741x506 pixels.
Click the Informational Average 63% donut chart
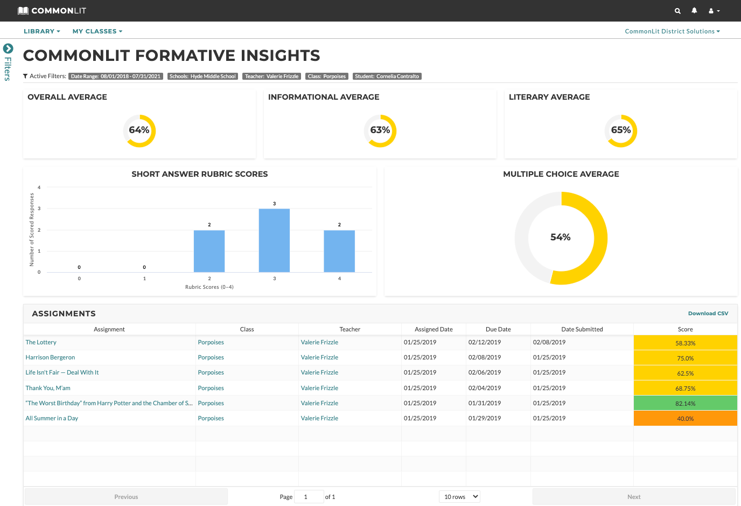pyautogui.click(x=380, y=131)
